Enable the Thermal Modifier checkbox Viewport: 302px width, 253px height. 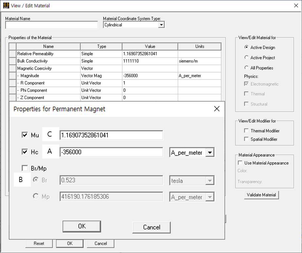pos(246,131)
